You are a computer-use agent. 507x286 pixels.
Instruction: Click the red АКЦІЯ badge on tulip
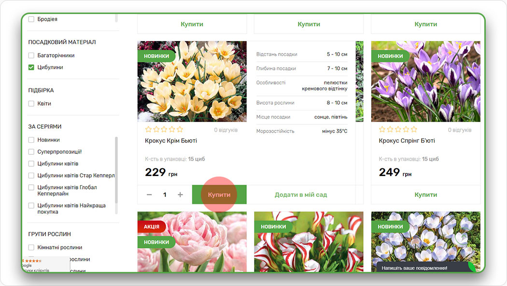pyautogui.click(x=151, y=227)
